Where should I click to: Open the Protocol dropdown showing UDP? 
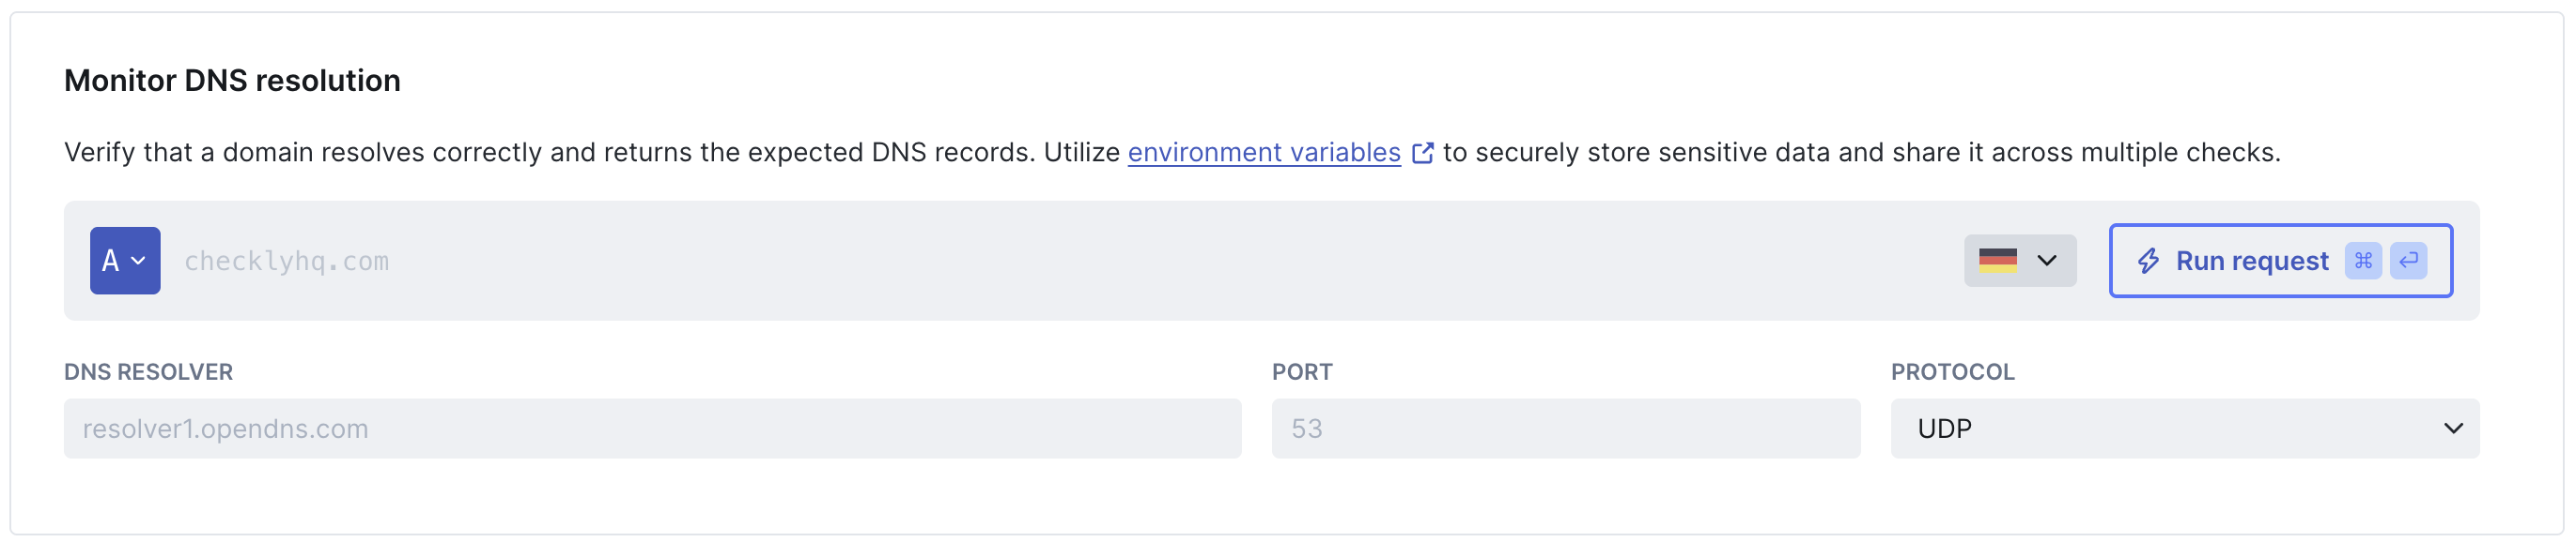click(2185, 428)
